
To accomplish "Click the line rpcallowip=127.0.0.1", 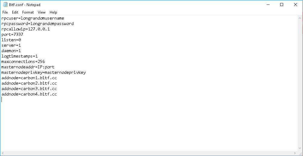I will [x=26, y=29].
